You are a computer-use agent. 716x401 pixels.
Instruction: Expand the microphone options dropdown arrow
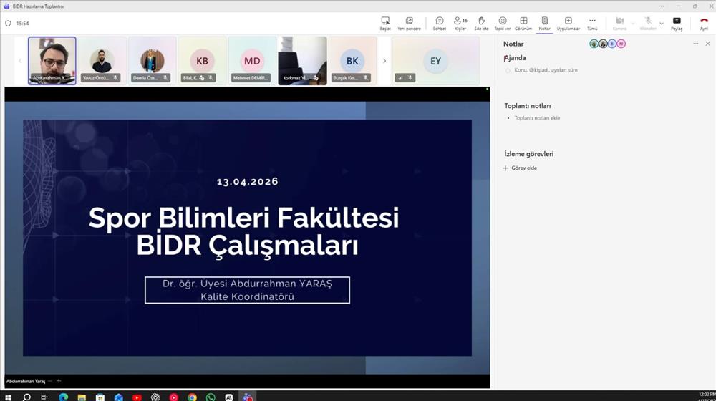point(660,23)
